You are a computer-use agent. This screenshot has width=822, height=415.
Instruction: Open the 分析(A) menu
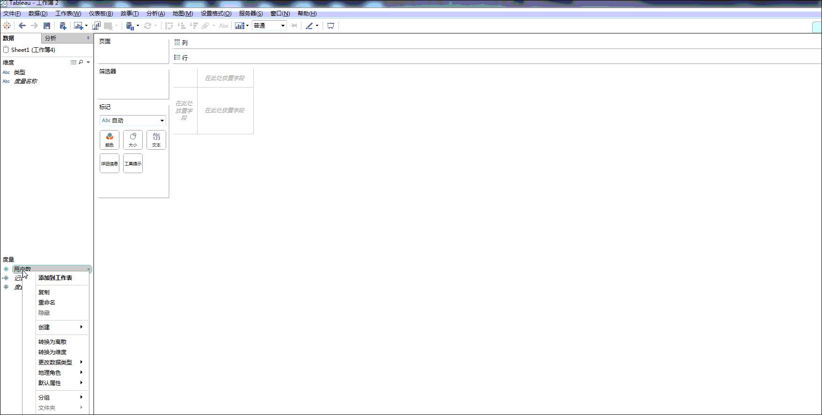155,14
